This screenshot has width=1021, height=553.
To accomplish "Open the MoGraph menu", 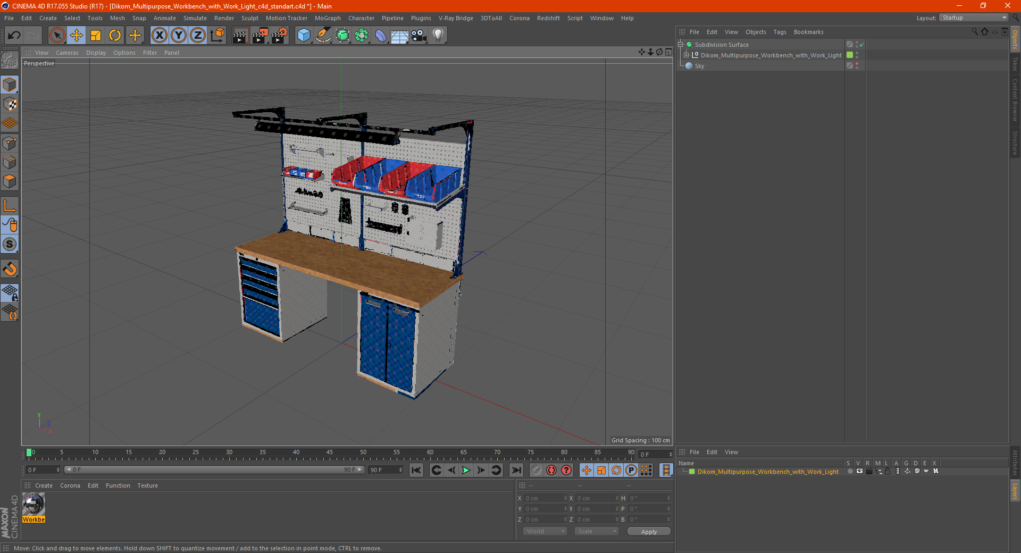I will click(x=327, y=18).
